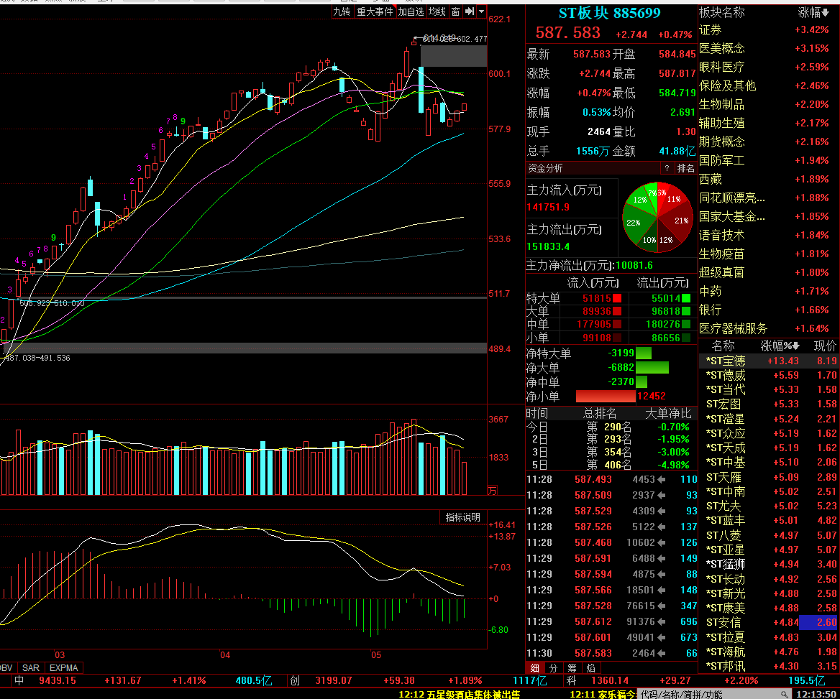The image size is (840, 699).
Task: Select the 银行 sector row
Action: coord(769,310)
